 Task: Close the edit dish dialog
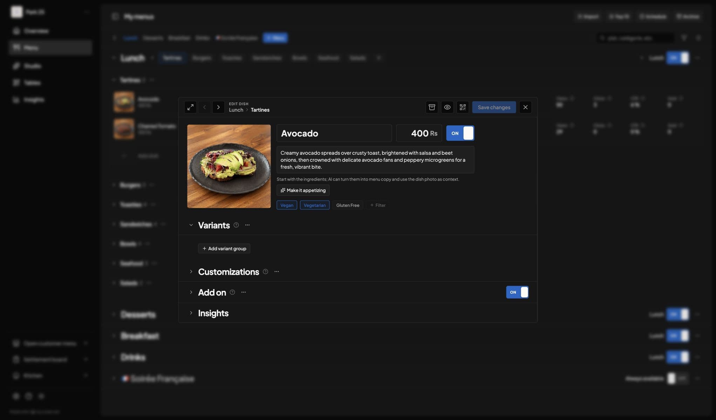coord(525,107)
